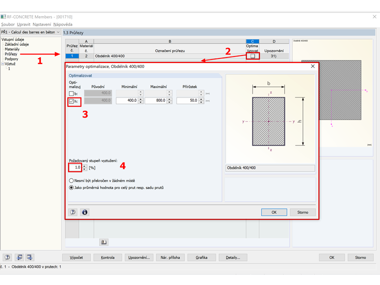Click stepper of h Minimální value

141,100
